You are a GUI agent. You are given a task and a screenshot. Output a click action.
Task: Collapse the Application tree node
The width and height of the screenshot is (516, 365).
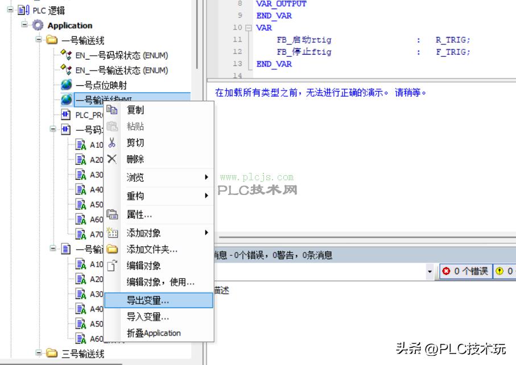[x=24, y=24]
